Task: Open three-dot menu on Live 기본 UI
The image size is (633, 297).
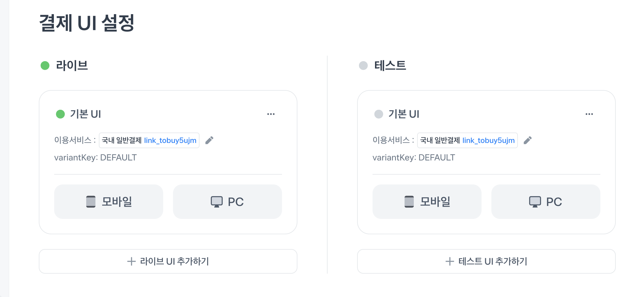Action: pos(271,114)
